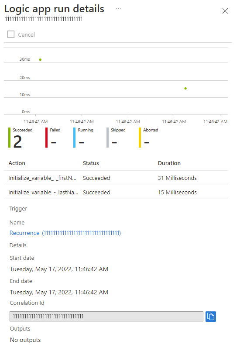This screenshot has width=240, height=345.
Task: Click the 30ms y-axis label
Action: [24, 59]
